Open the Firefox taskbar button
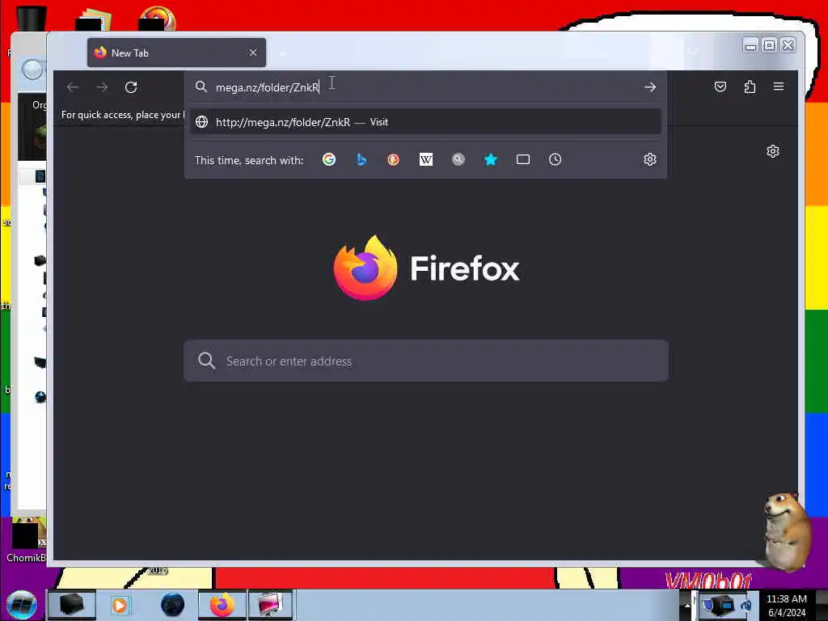Viewport: 828px width, 621px height. (x=222, y=605)
